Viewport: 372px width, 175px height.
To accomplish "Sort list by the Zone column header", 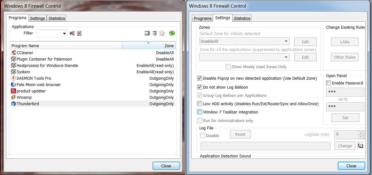I will click(149, 45).
